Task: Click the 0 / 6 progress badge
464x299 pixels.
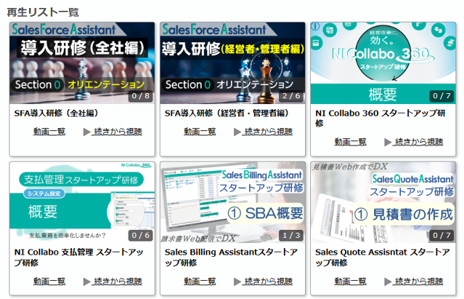Action: [x=141, y=235]
